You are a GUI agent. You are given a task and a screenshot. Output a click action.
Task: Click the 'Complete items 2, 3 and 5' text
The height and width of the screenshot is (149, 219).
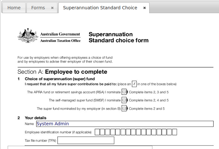click(149, 92)
